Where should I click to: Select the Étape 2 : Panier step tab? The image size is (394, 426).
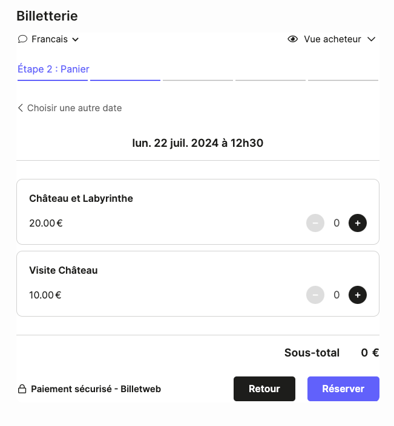(53, 69)
